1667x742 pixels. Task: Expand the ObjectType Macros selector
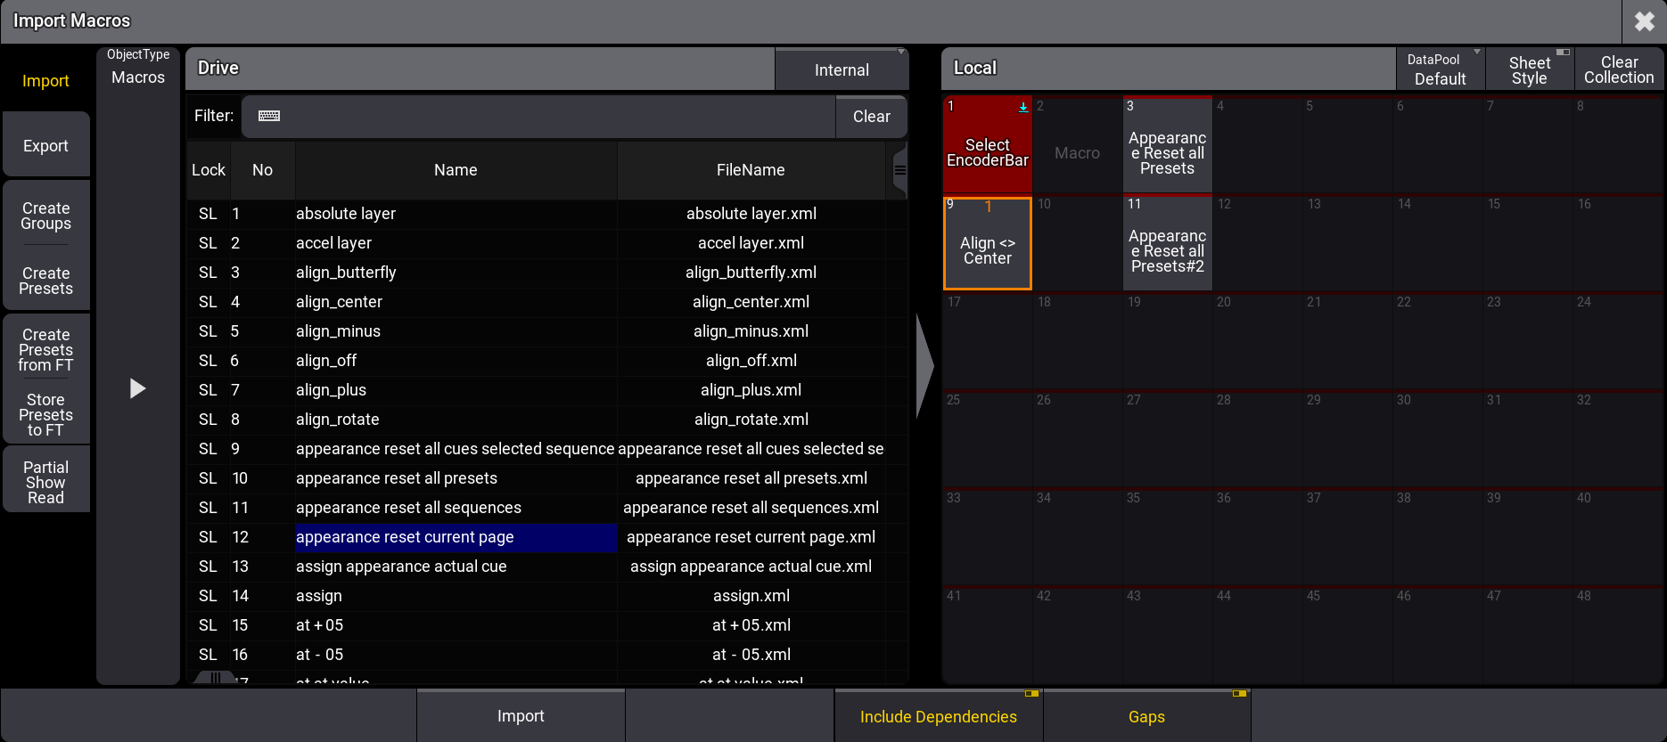click(138, 68)
